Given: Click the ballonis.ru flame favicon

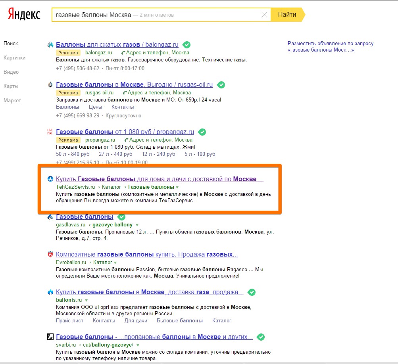Looking at the screenshot, I should 50,292.
